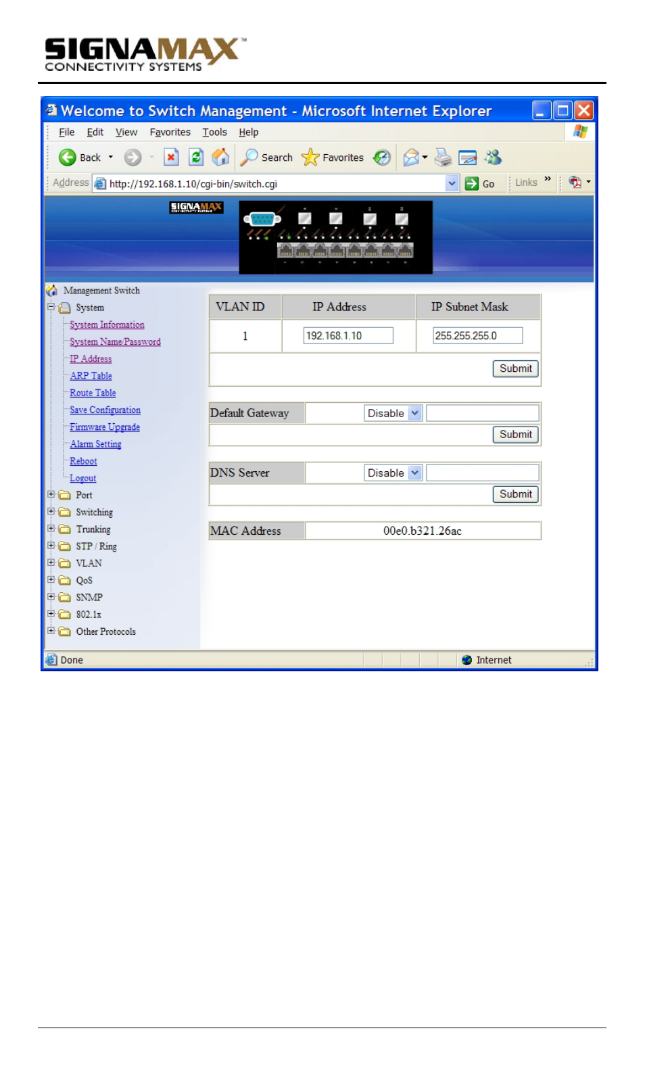
Task: Click the Internet zone globe icon
Action: coord(467,660)
